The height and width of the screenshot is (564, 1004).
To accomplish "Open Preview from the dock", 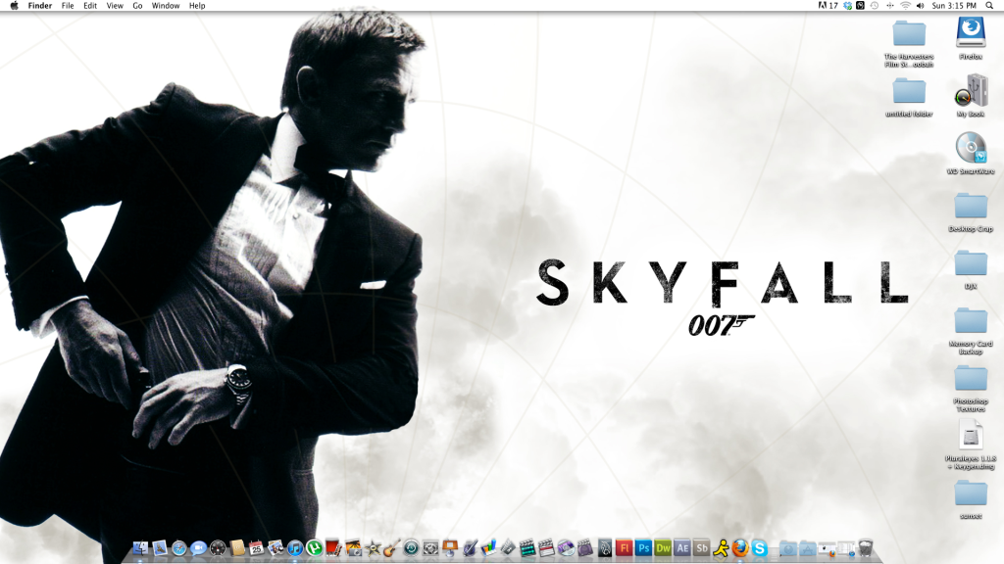I will (x=276, y=548).
